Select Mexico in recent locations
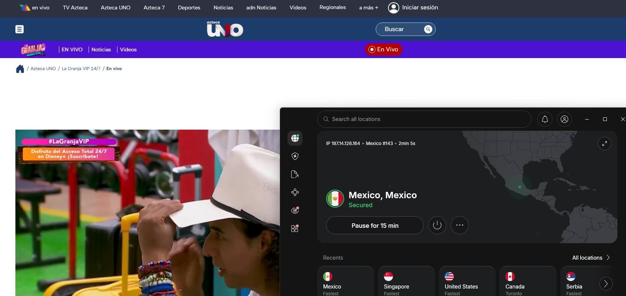626x296 pixels. [x=346, y=281]
